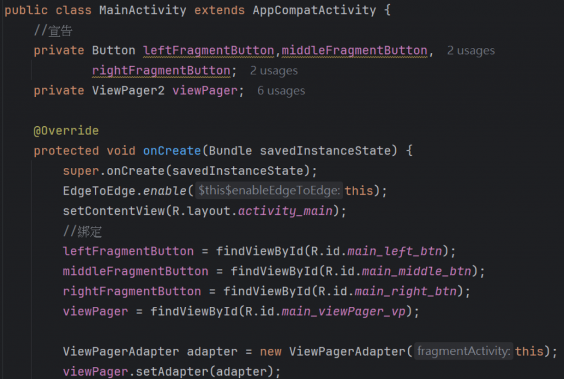Click the activity_main layout reference

(x=286, y=211)
